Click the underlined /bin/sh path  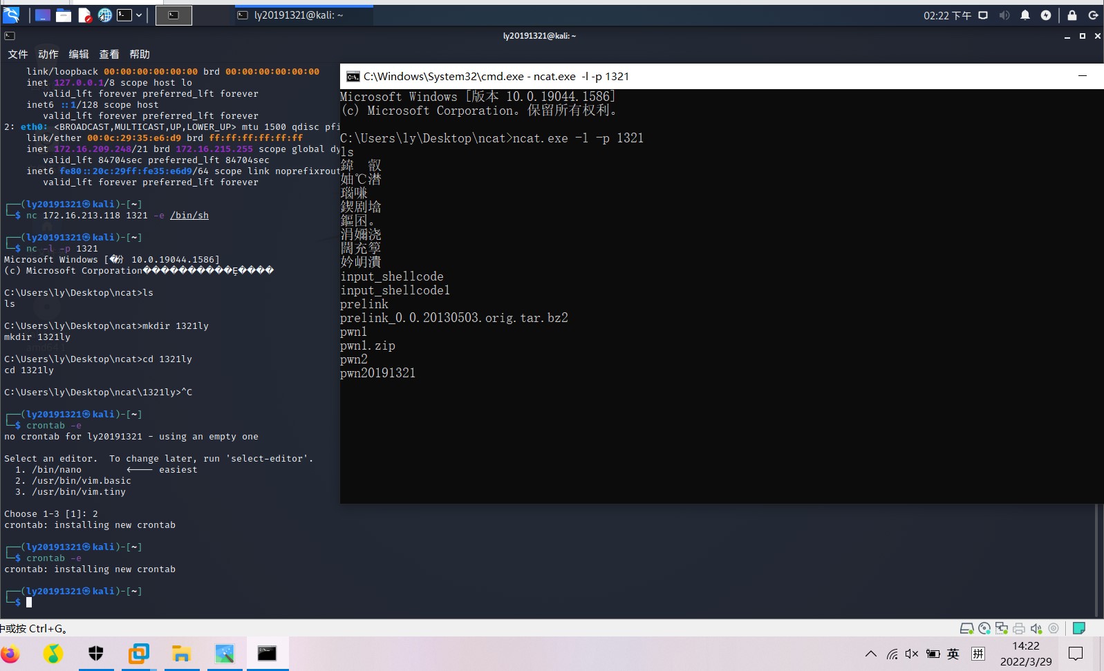(189, 216)
